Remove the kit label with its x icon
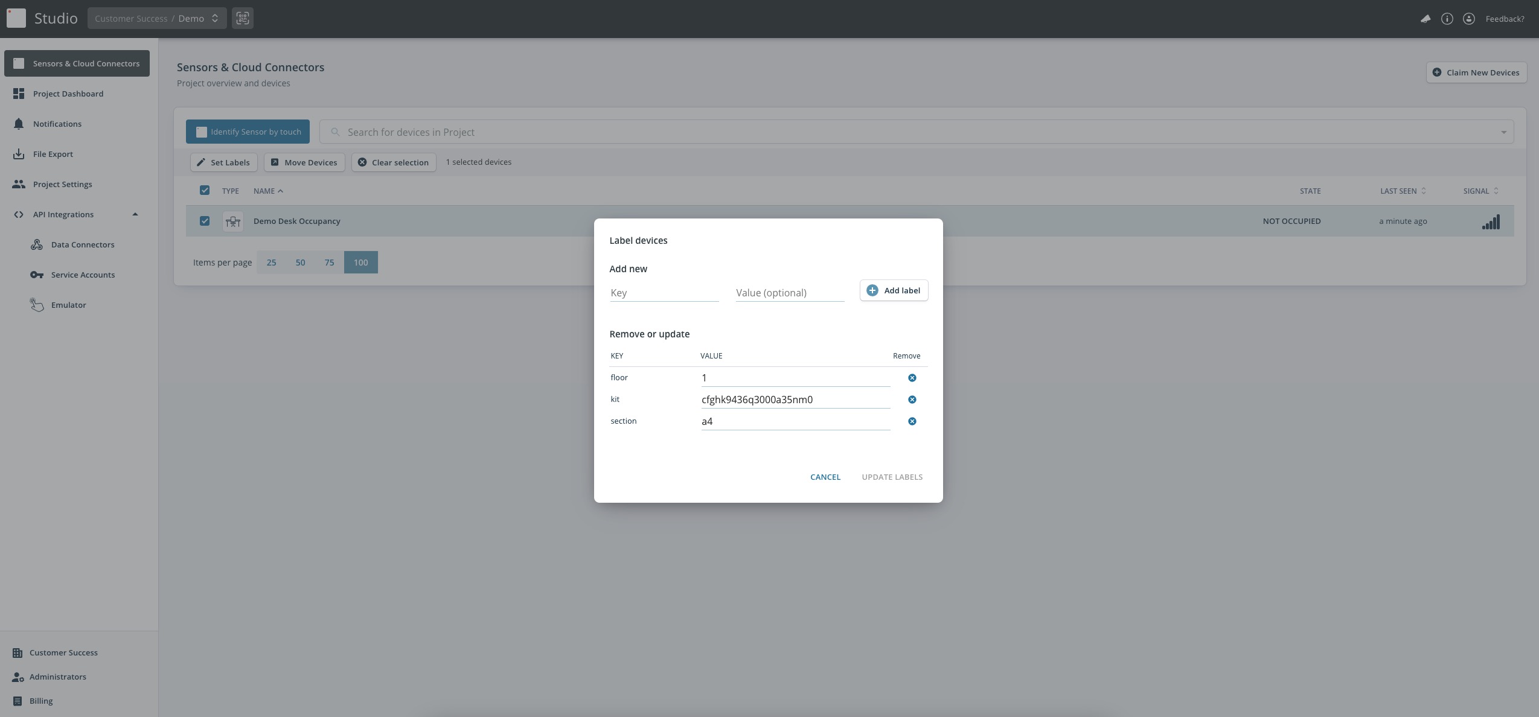The height and width of the screenshot is (717, 1539). (912, 399)
